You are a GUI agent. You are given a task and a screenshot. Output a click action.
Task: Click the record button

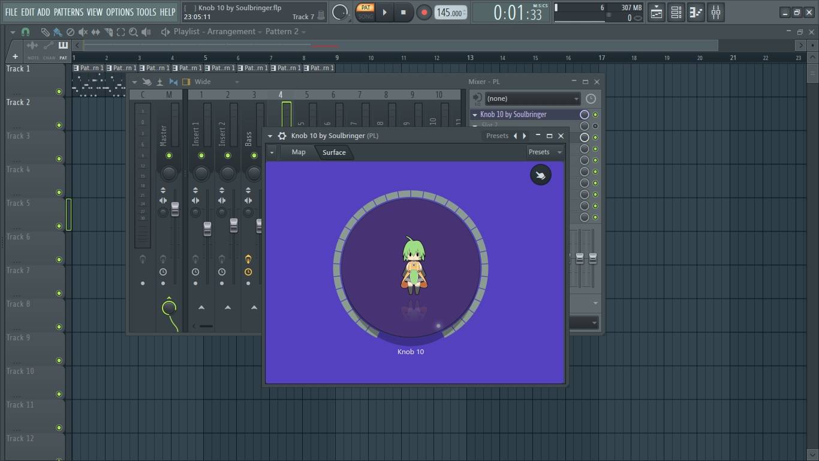click(424, 12)
